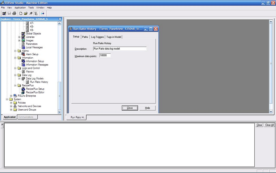Image resolution: width=276 pixels, height=173 pixels.
Task: Select the Global Objects icon in Explorer
Action: pos(23,34)
